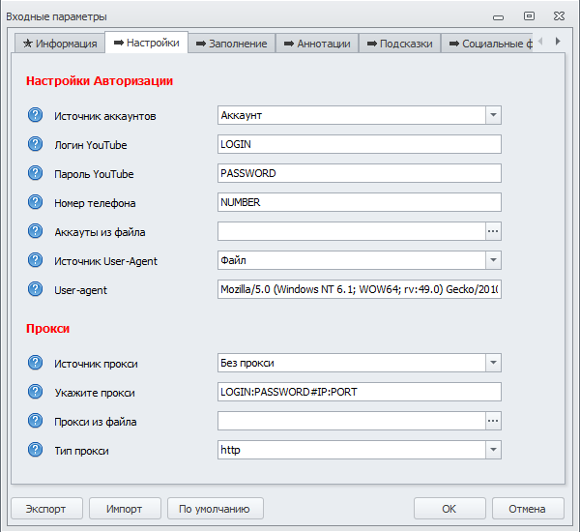This screenshot has height=532, width=580.
Task: Open the Социальные tab
Action: [x=487, y=44]
